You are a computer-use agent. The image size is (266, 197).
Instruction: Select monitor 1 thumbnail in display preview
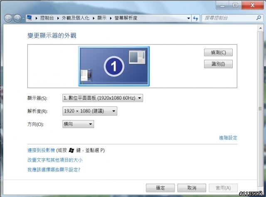tap(114, 66)
